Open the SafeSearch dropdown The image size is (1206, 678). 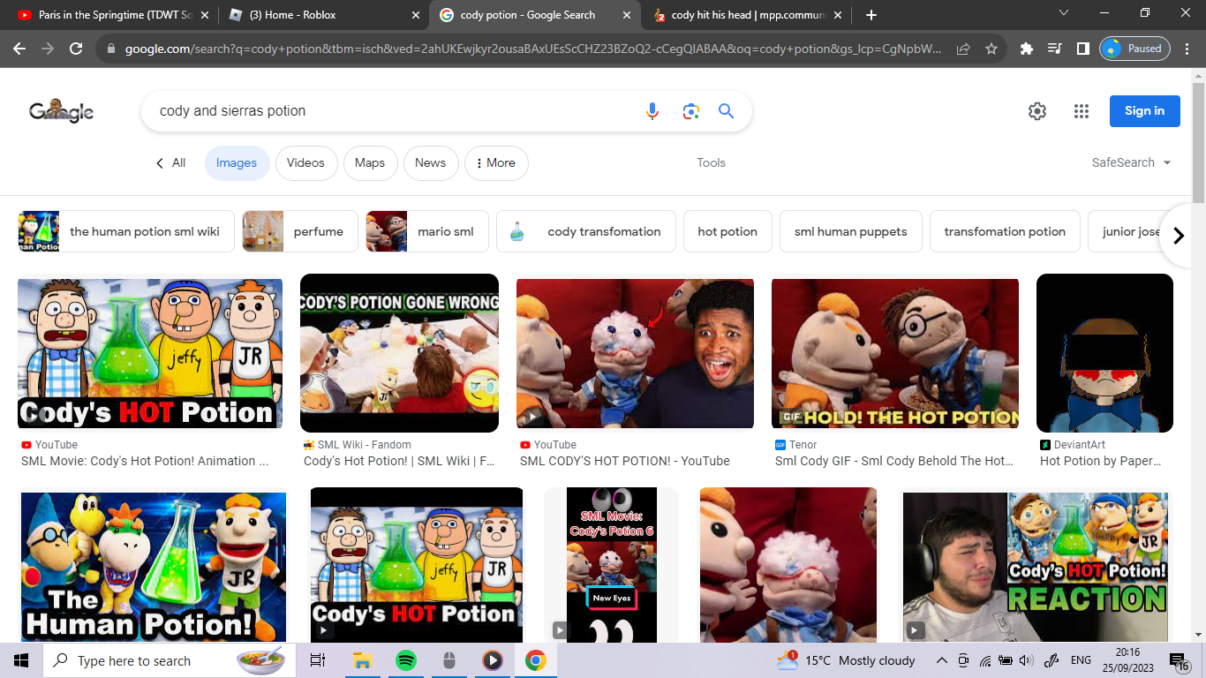tap(1131, 162)
